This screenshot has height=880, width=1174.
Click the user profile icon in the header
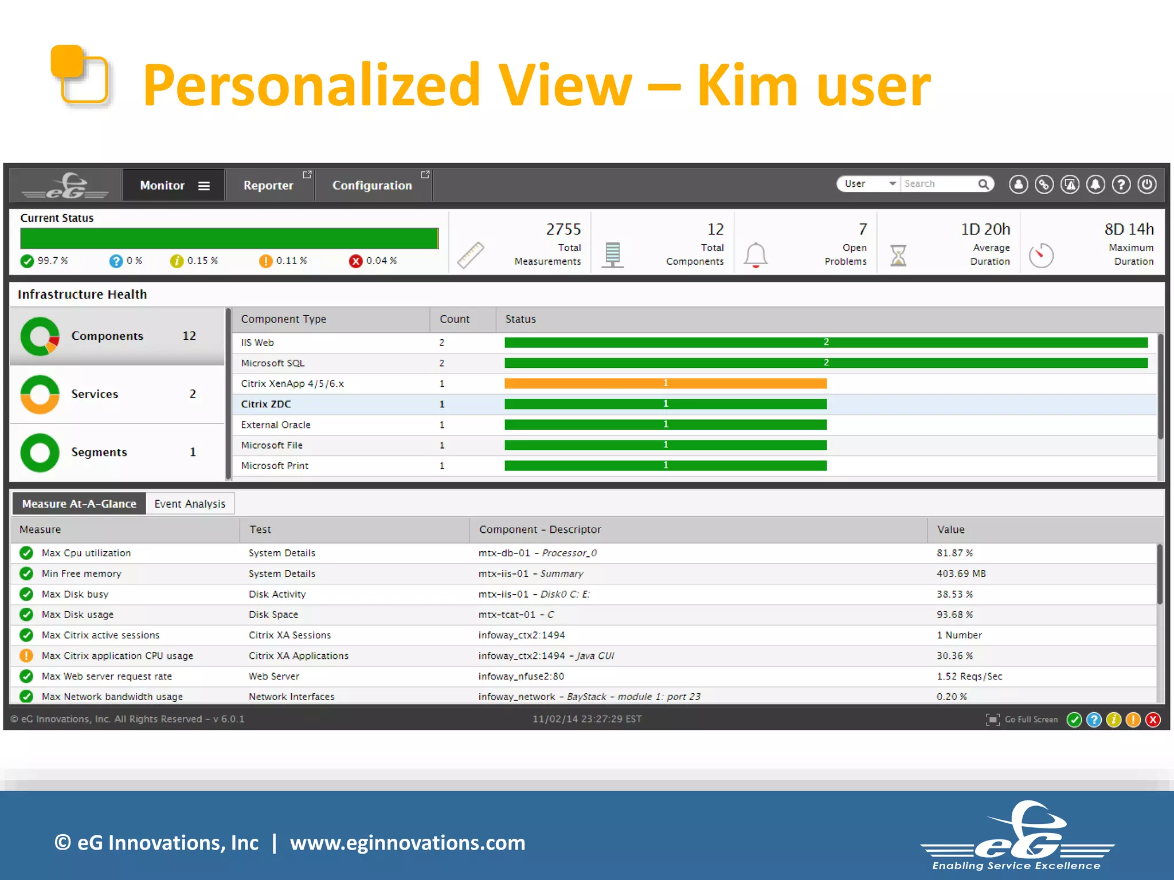pyautogui.click(x=1018, y=184)
